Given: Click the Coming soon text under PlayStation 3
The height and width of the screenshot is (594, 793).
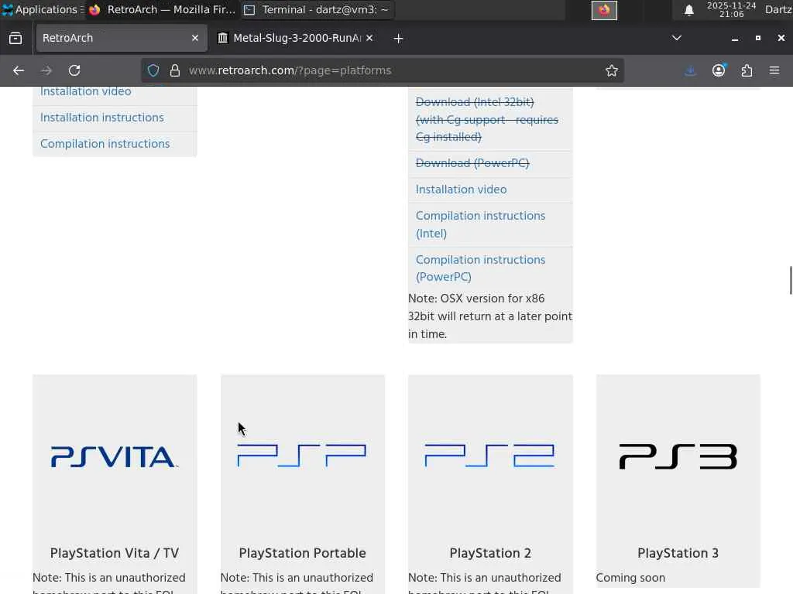Looking at the screenshot, I should point(630,577).
